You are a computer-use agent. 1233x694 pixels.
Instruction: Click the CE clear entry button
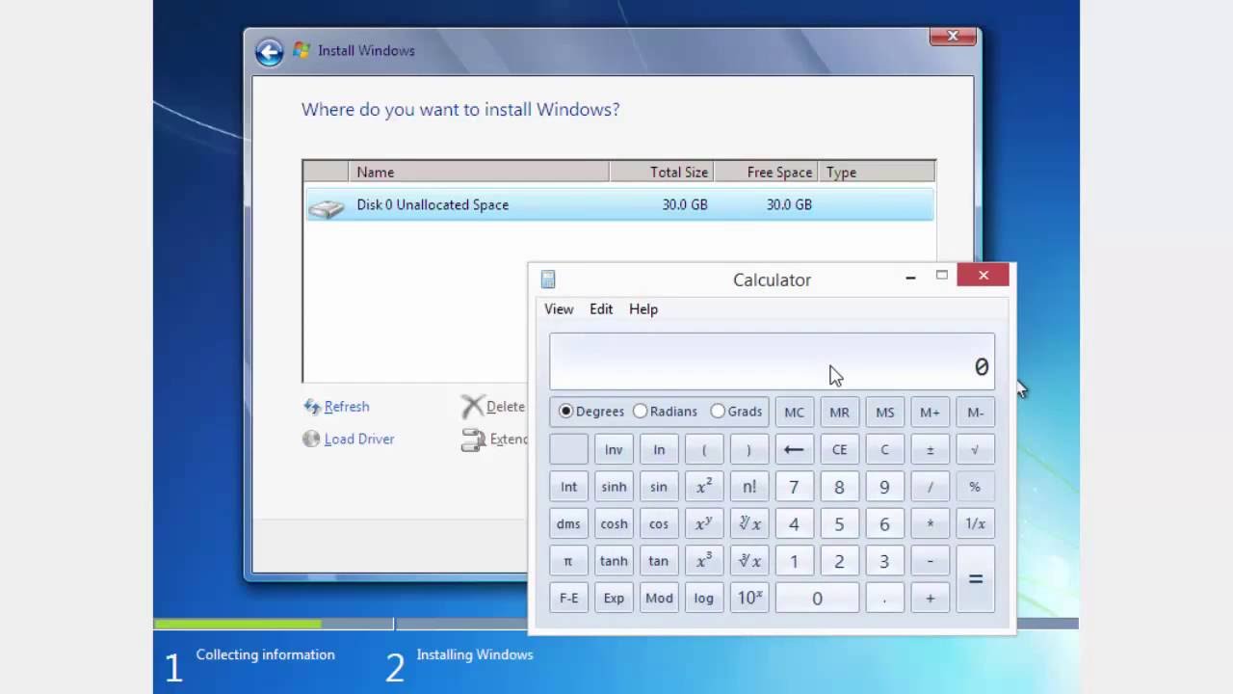839,450
